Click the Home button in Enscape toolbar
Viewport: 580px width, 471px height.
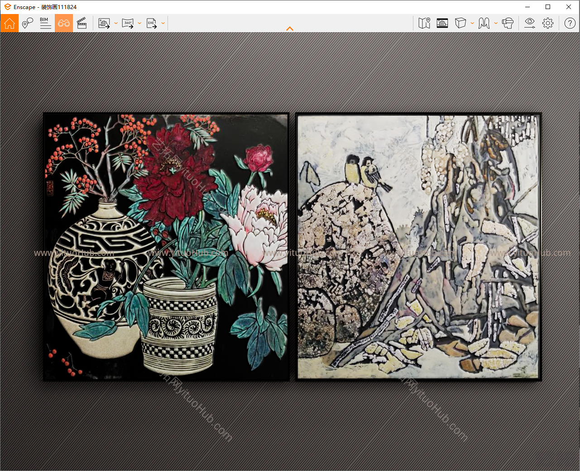[10, 23]
